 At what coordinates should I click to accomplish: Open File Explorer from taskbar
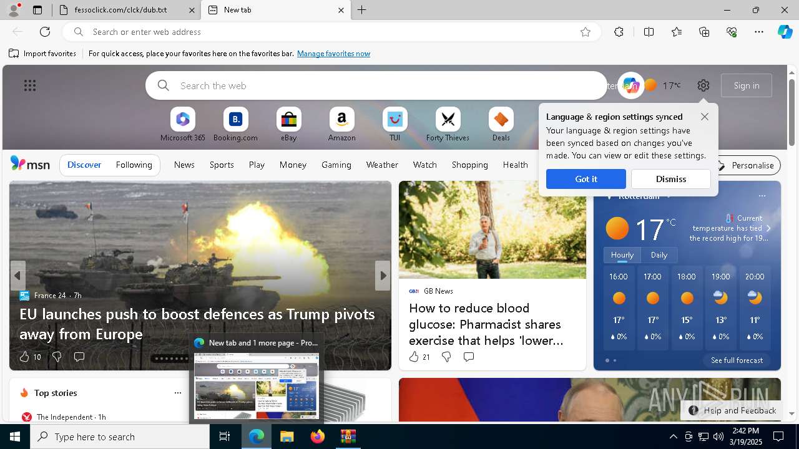(287, 437)
